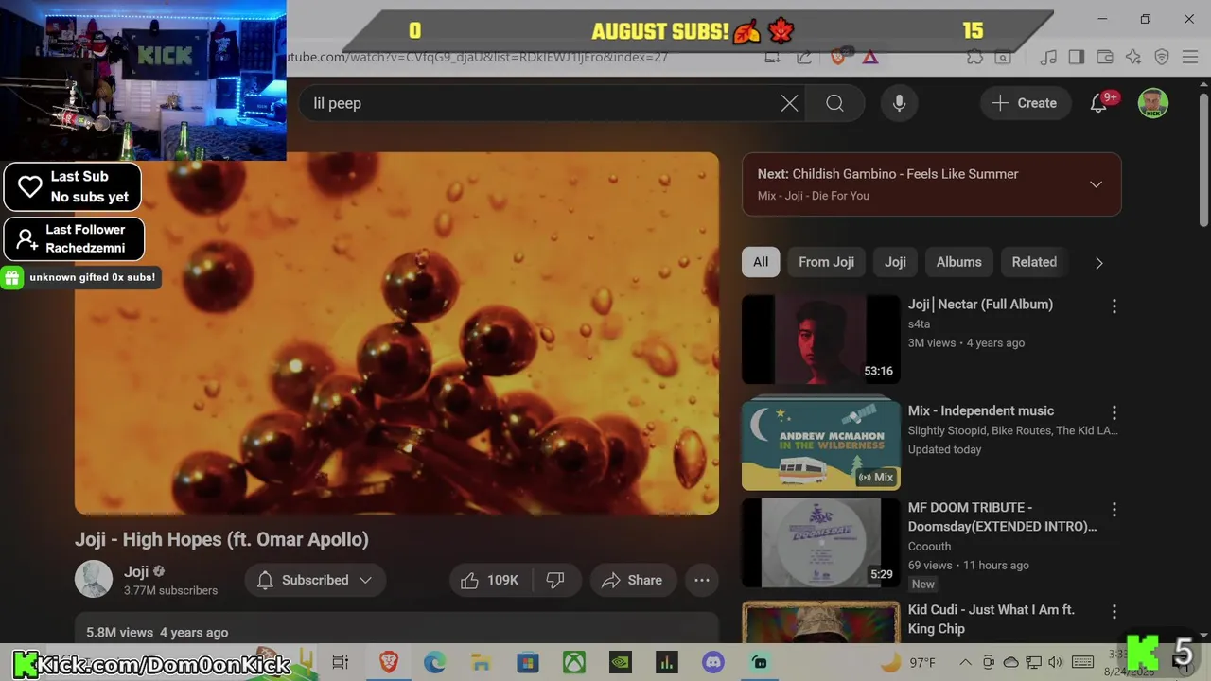
Task: Toggle the browser sidebar panel icon
Action: coord(1077,57)
